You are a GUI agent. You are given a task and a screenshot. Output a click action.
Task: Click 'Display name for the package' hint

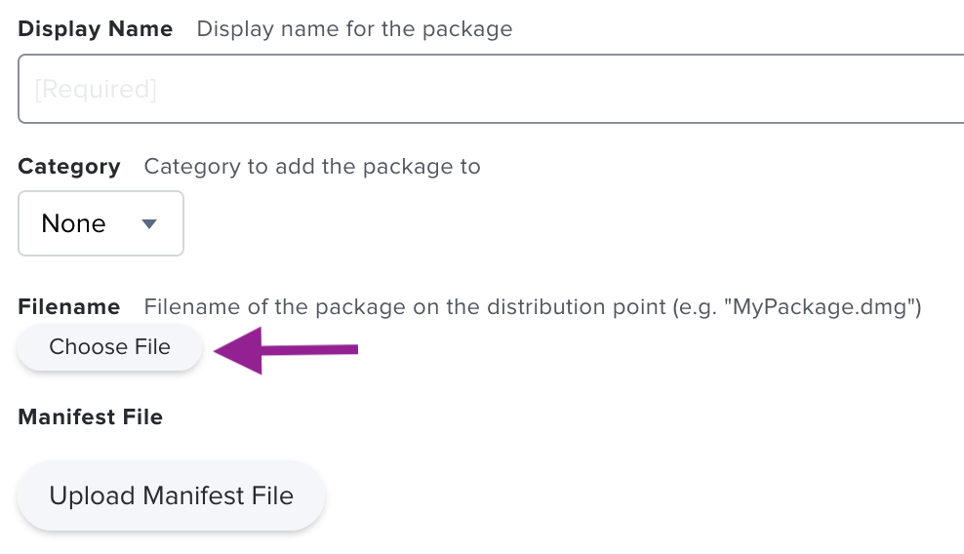[354, 29]
